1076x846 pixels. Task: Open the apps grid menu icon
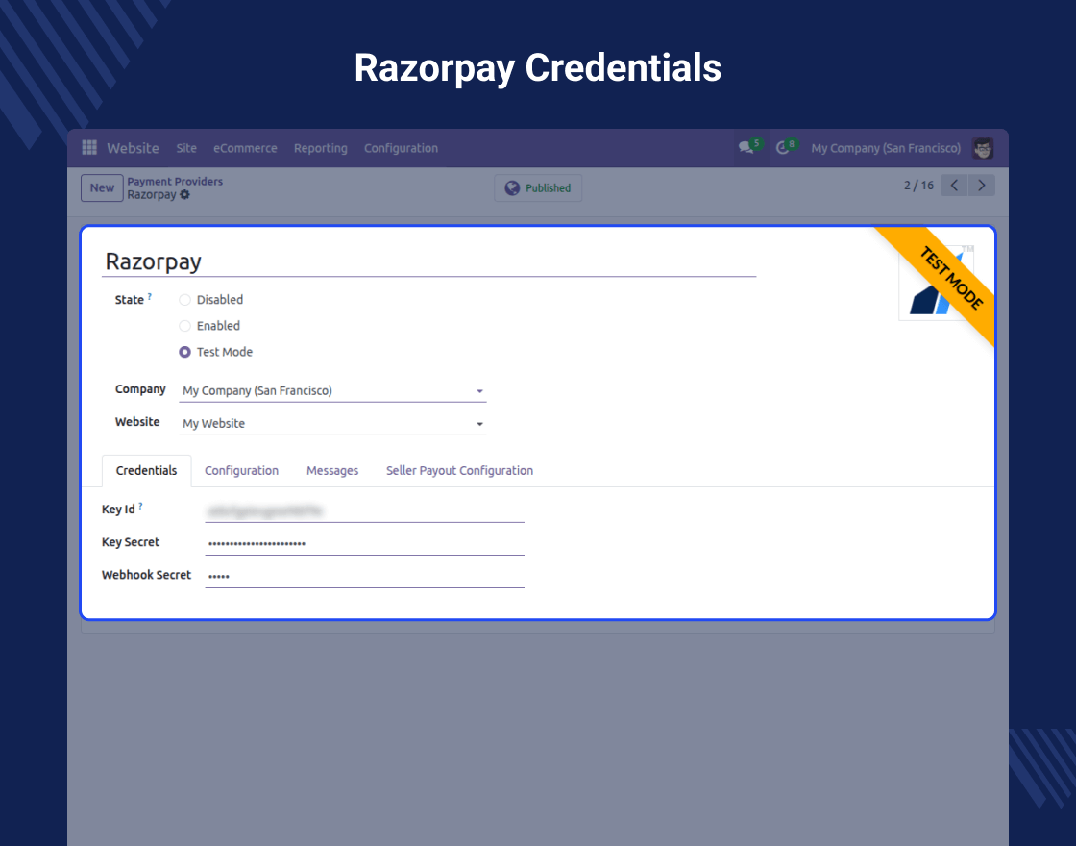(x=89, y=148)
